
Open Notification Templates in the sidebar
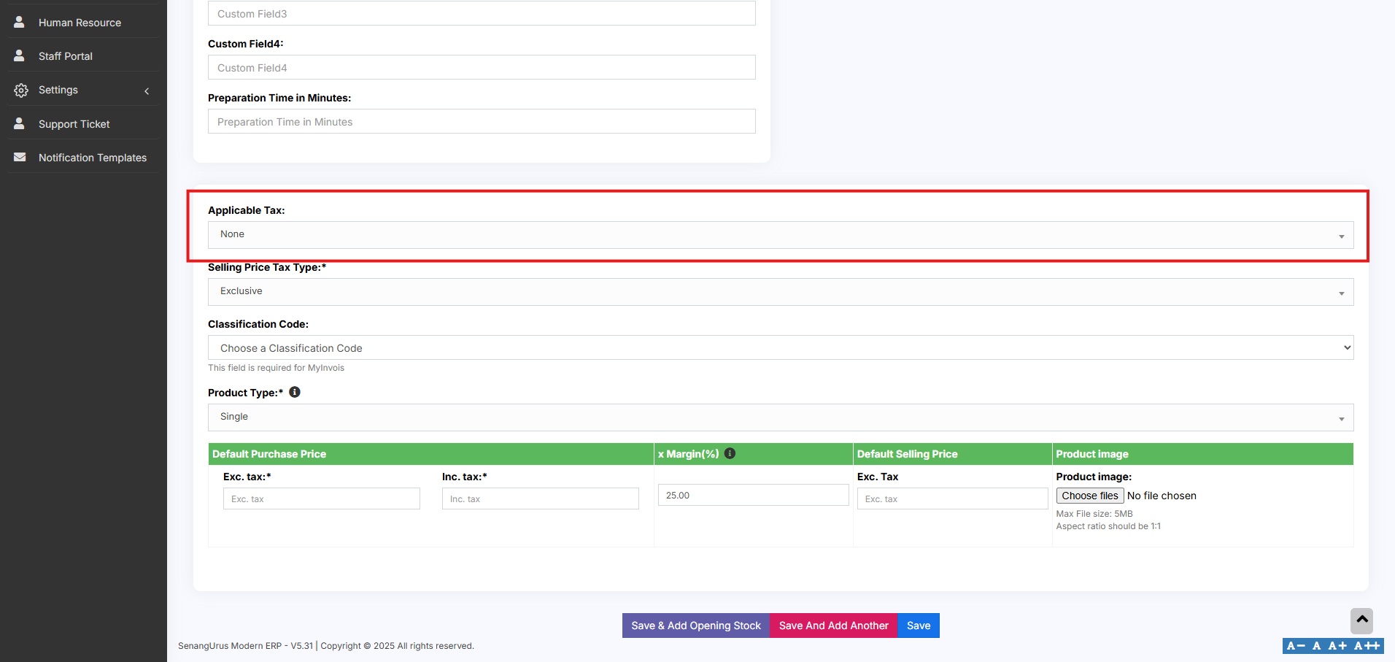92,158
